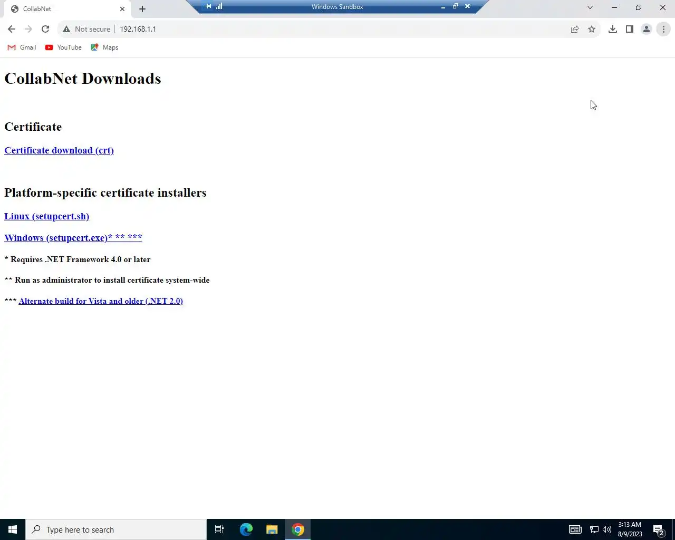Click the connection signal icon in Sandbox bar
The height and width of the screenshot is (540, 675).
(219, 6)
